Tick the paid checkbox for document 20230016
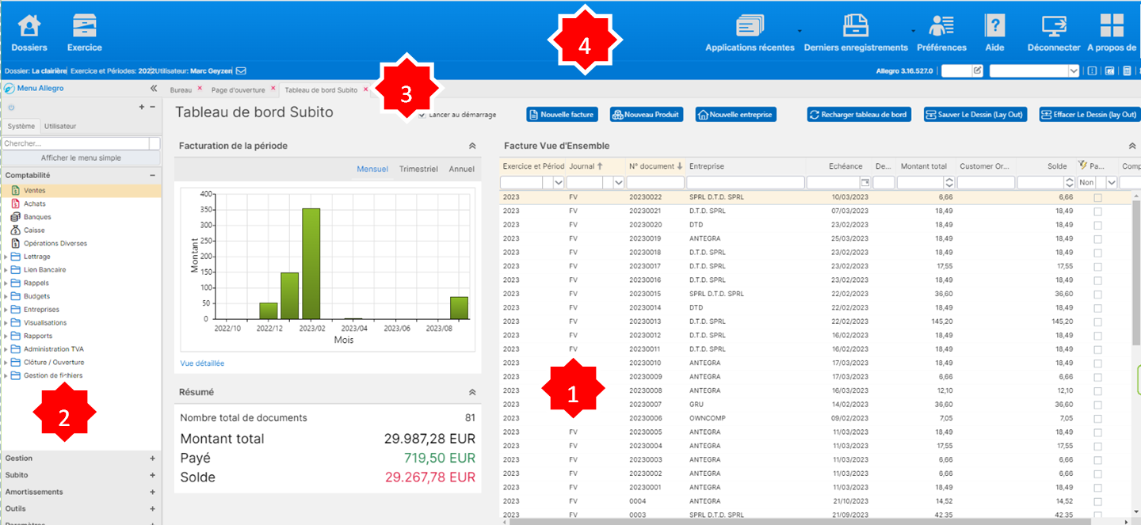Viewport: 1141px width, 525px height. 1097,280
